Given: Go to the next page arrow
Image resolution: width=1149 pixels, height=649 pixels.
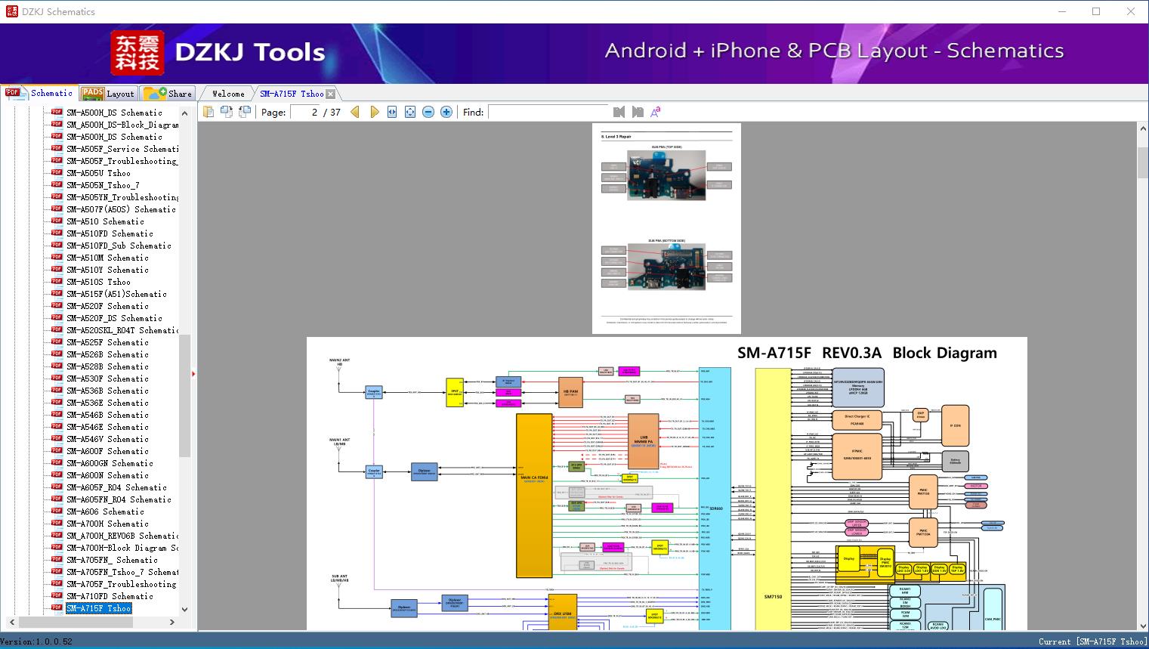Looking at the screenshot, I should tap(374, 112).
